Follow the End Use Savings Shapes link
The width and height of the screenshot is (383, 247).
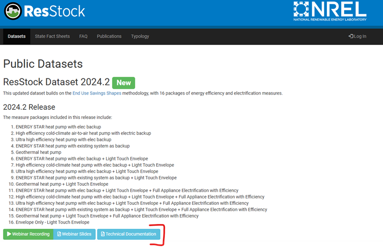pos(100,93)
